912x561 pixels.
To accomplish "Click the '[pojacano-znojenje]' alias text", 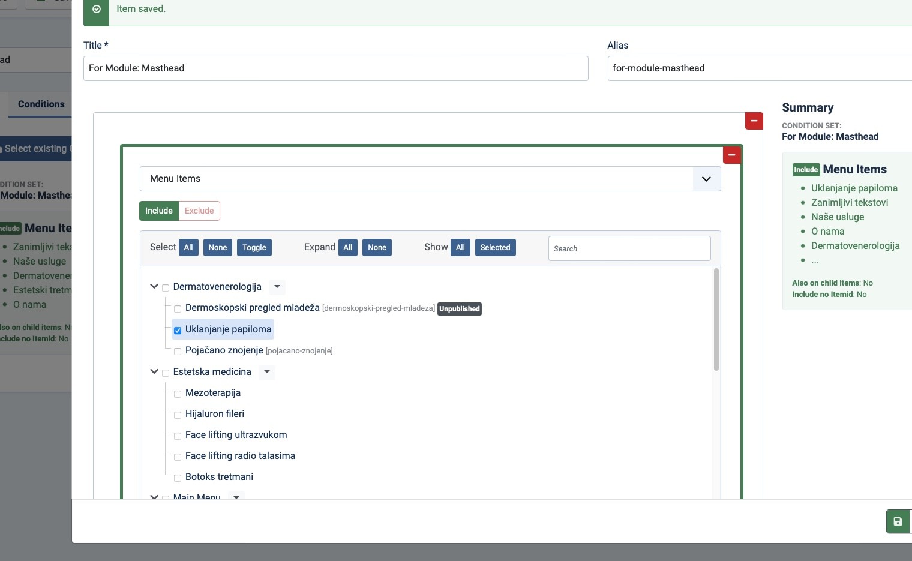I will (299, 351).
